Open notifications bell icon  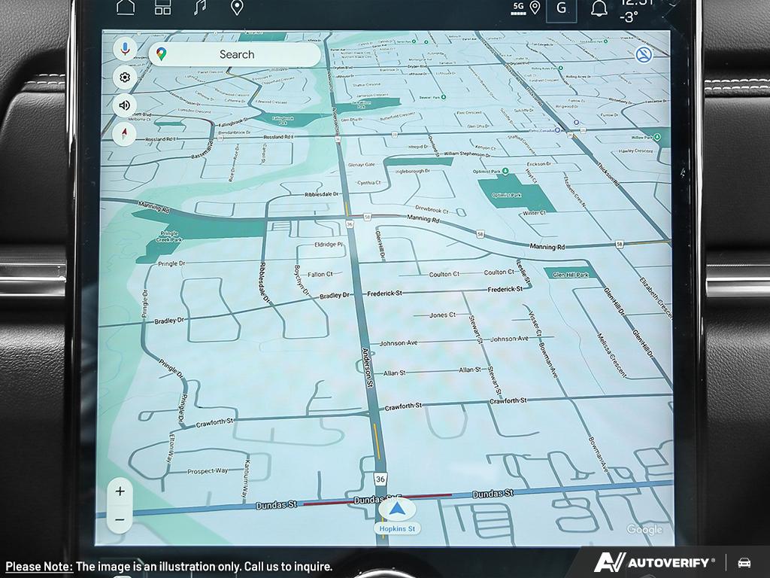[599, 9]
